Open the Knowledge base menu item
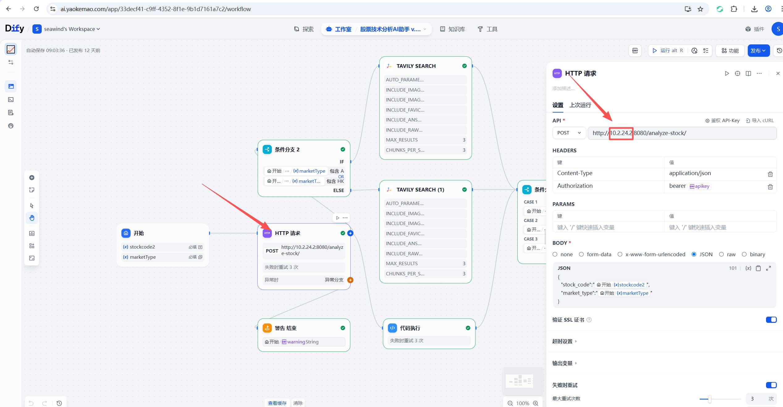The height and width of the screenshot is (407, 783). pyautogui.click(x=453, y=29)
